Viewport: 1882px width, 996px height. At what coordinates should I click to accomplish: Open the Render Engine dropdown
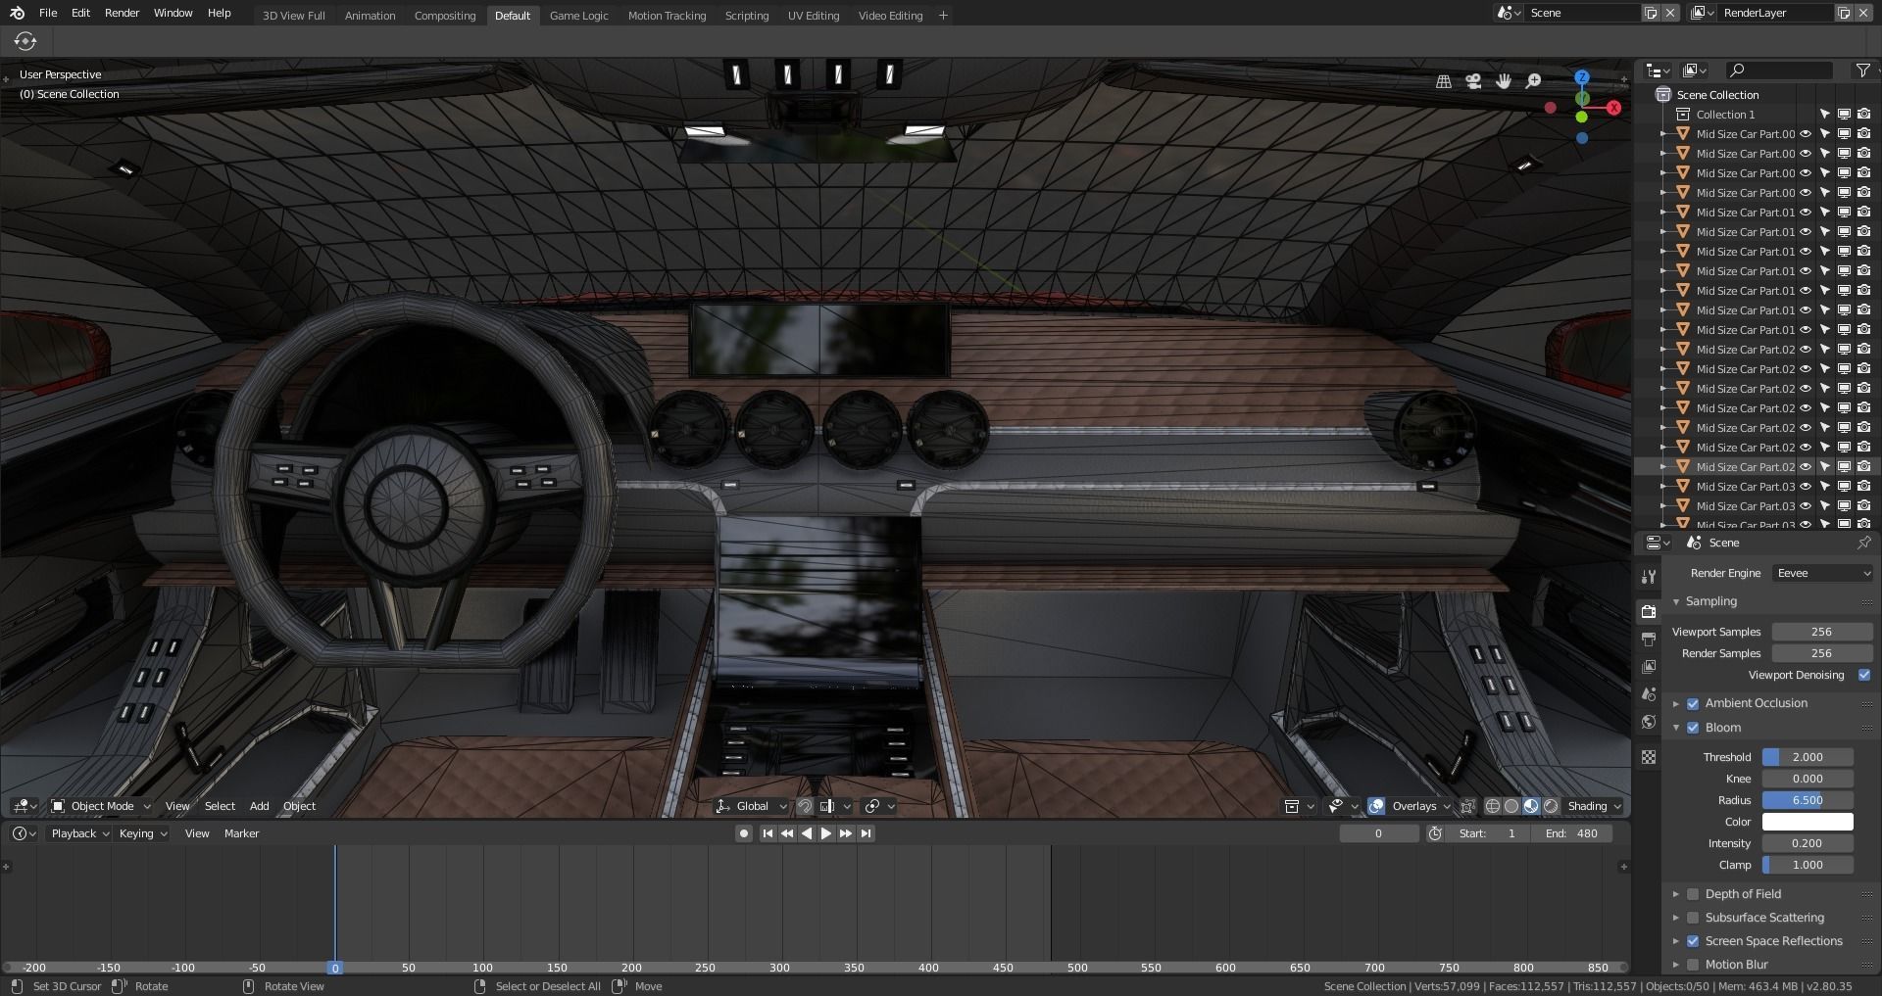point(1822,573)
